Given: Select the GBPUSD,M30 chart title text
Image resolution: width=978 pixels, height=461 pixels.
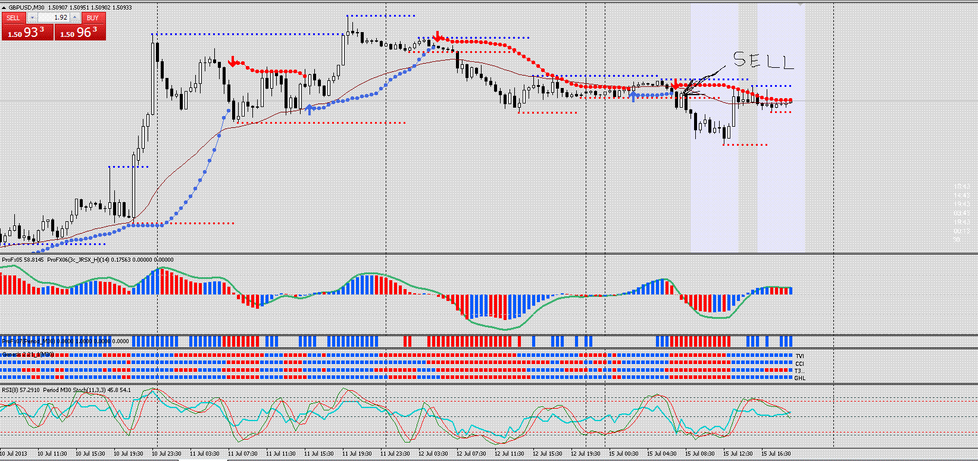Looking at the screenshot, I should pyautogui.click(x=27, y=8).
